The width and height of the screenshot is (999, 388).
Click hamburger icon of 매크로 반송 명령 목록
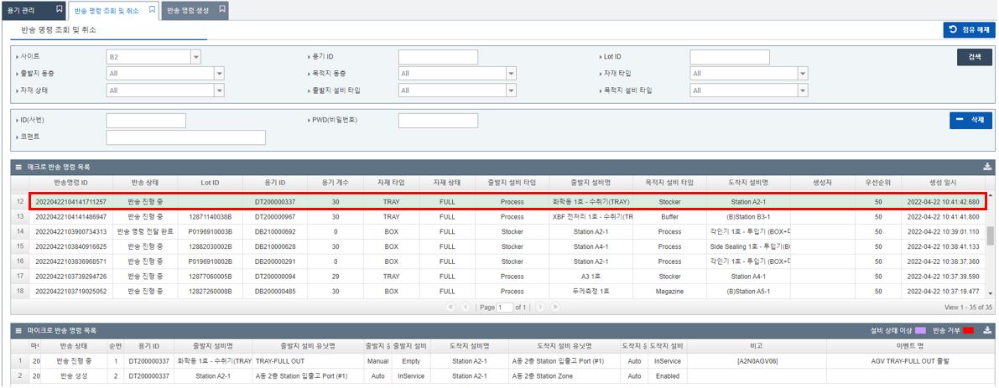tap(18, 167)
